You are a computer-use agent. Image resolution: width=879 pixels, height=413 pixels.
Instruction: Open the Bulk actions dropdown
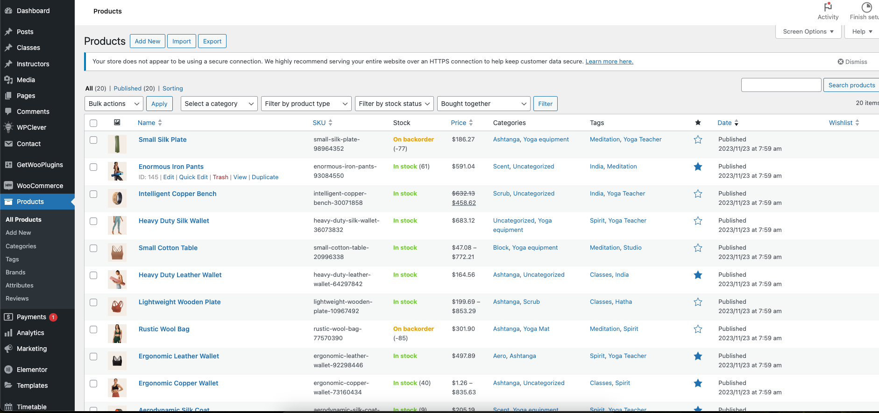114,104
